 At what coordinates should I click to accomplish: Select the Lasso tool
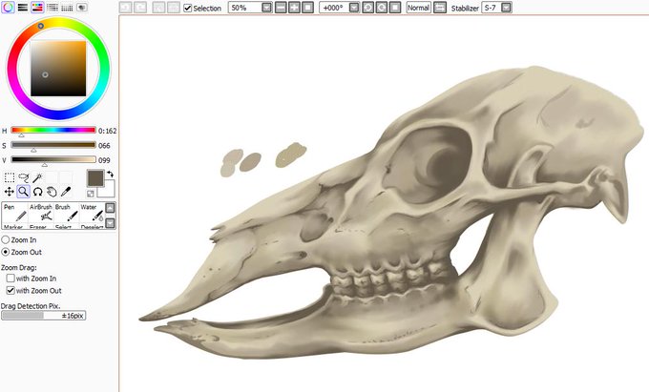24,177
